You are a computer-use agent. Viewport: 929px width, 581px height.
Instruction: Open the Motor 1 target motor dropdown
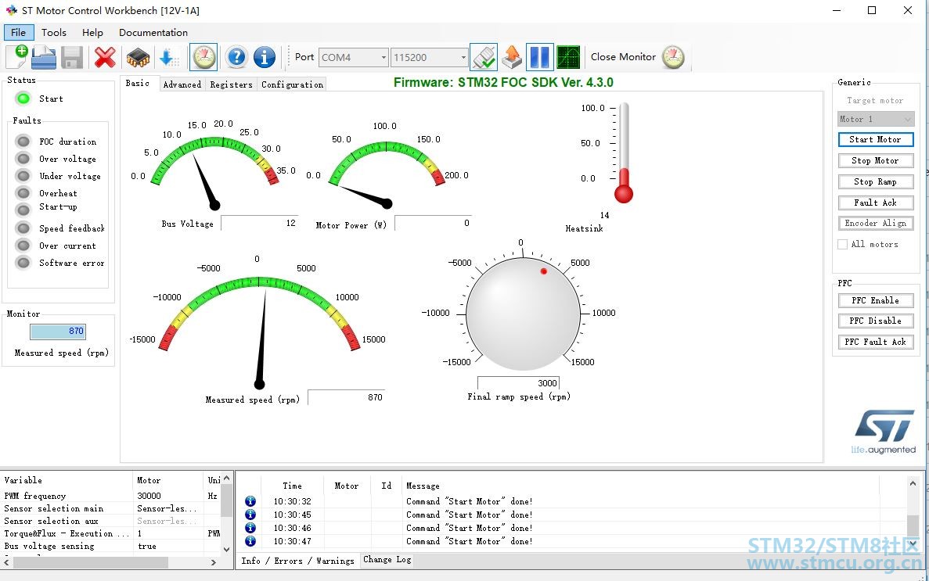click(876, 119)
